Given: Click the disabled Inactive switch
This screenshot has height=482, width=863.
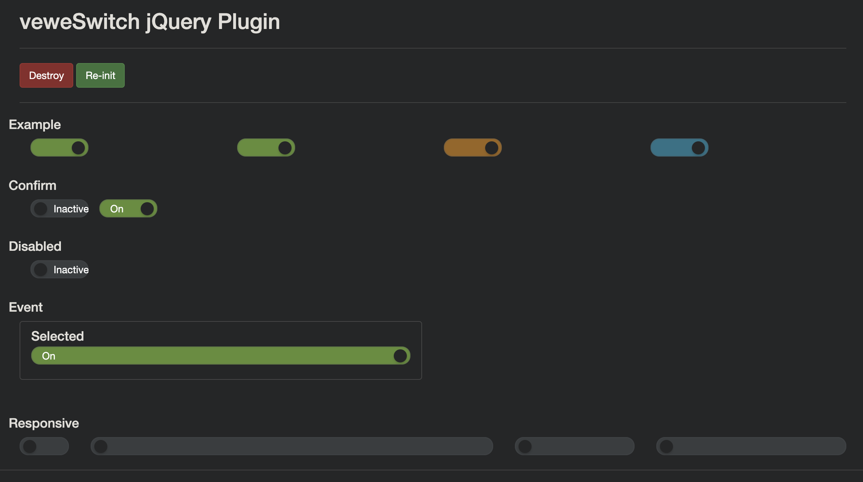Looking at the screenshot, I should 59,269.
